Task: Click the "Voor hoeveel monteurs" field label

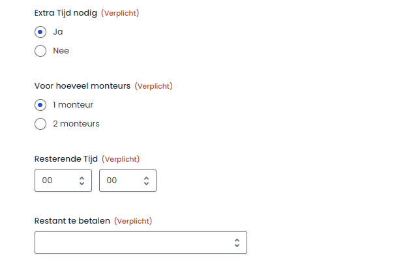Action: pyautogui.click(x=82, y=86)
